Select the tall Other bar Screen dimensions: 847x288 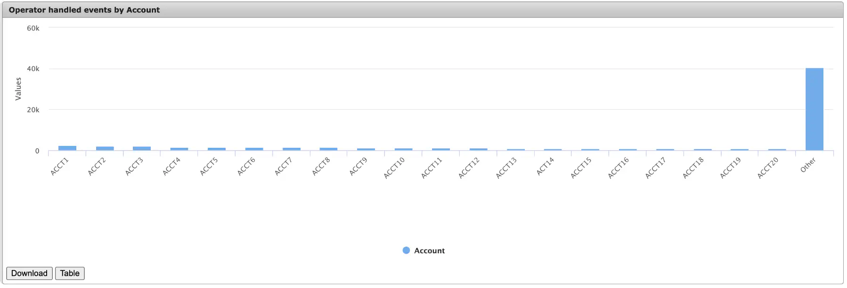(x=814, y=109)
